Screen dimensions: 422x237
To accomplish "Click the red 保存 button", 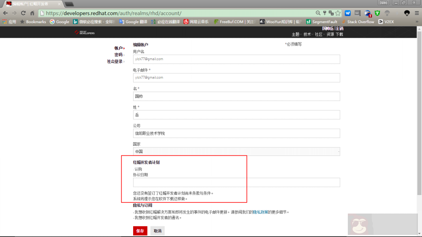I will pyautogui.click(x=140, y=230).
